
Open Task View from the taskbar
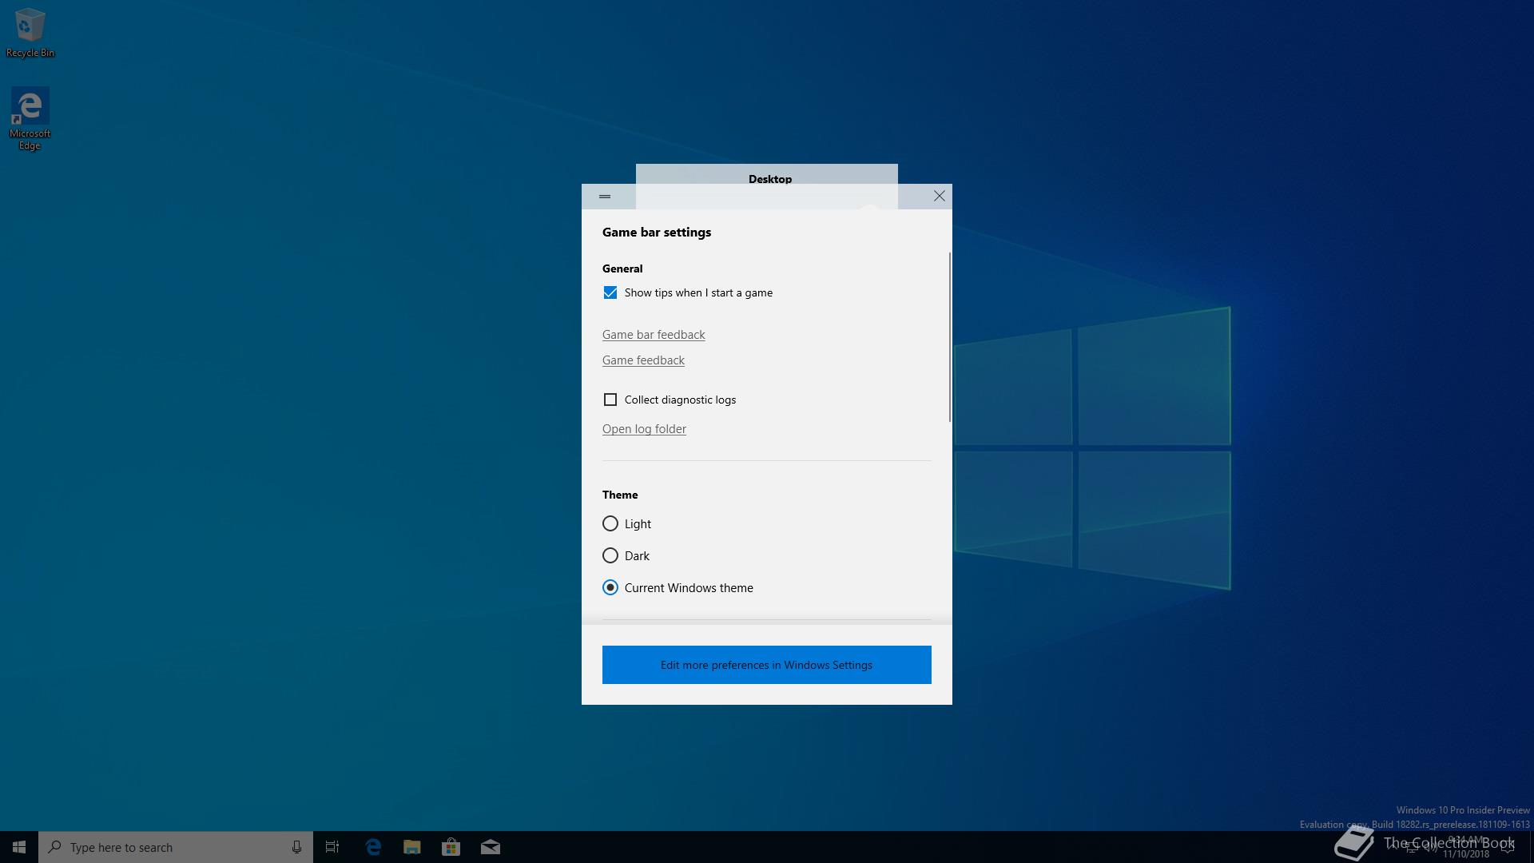[332, 847]
